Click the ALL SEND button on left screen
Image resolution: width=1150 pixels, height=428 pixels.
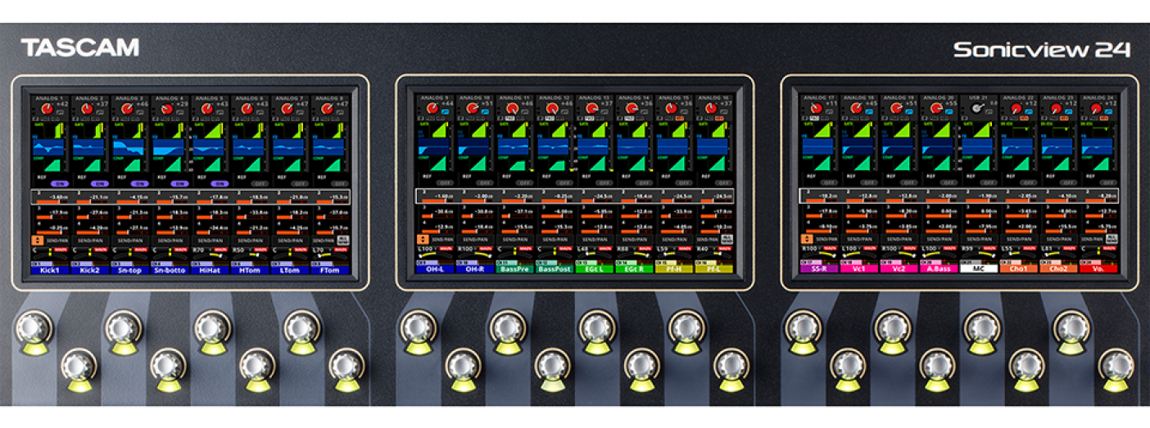click(342, 240)
